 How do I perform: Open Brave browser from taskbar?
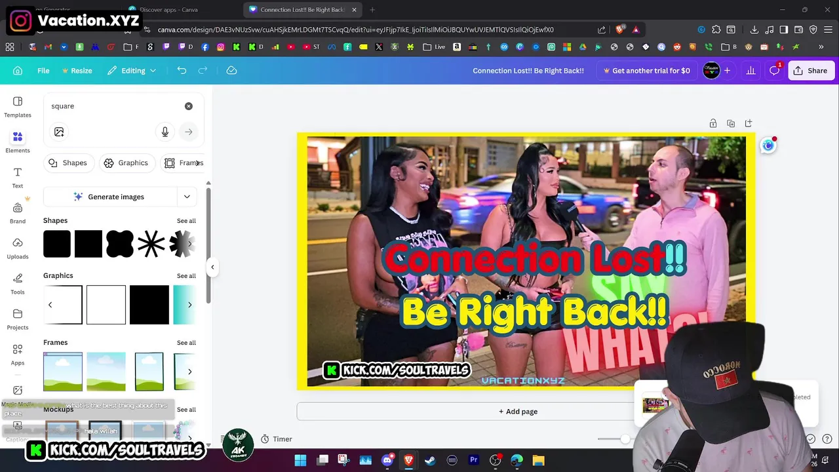tap(408, 460)
